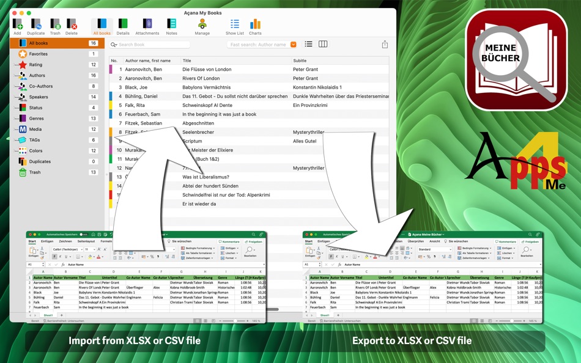Open Duplicates in the sidebar

[57, 161]
